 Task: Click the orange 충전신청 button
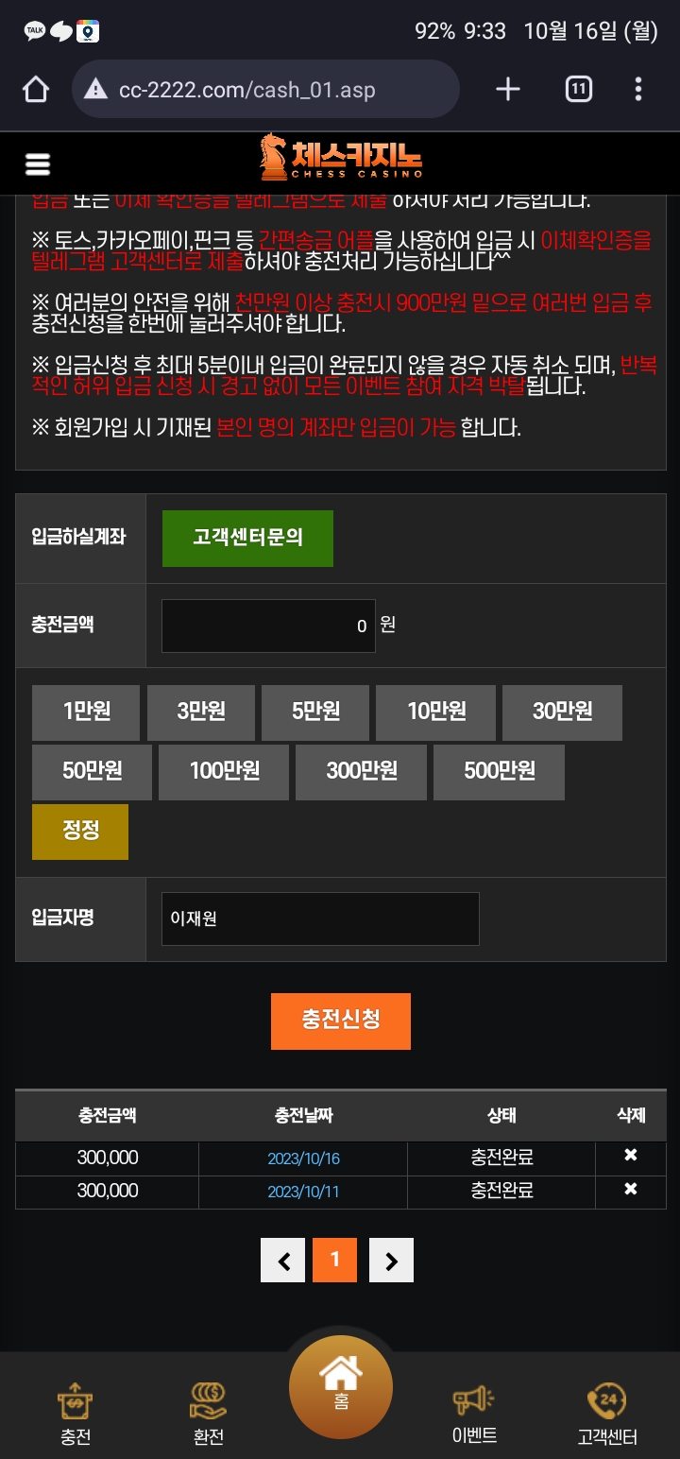point(341,1021)
